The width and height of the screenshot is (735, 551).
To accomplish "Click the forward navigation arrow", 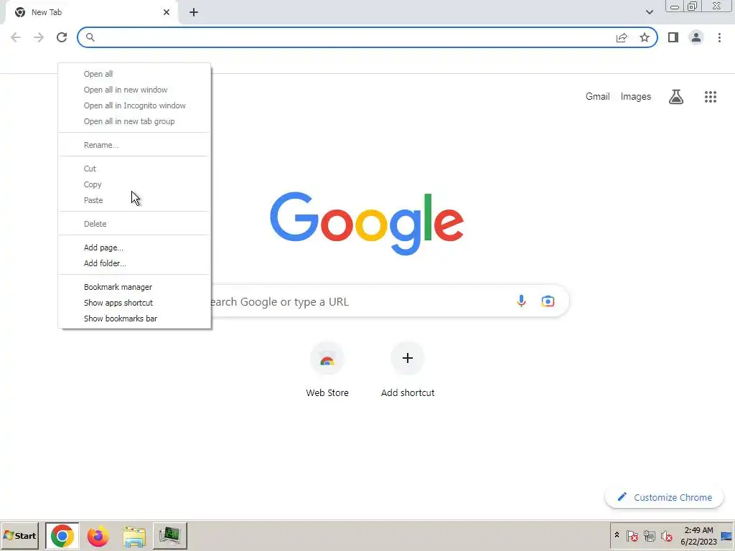I will [x=39, y=37].
